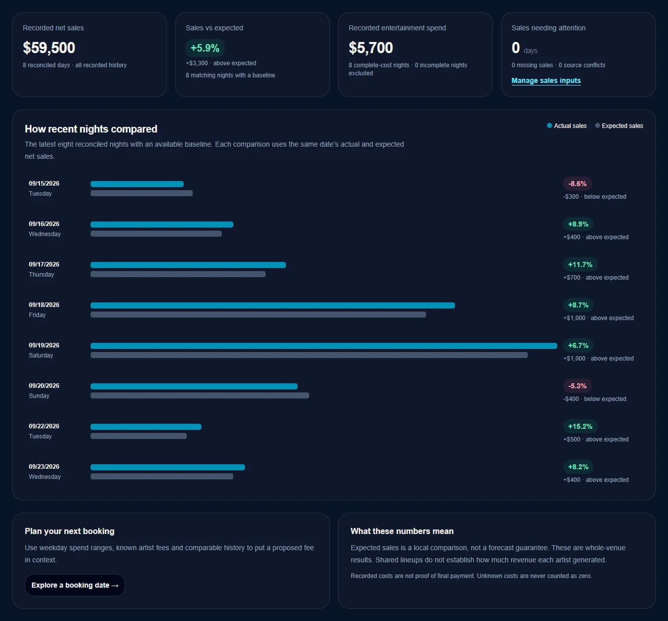668x621 pixels.
Task: Click the 09/18/2026 date label
Action: point(44,305)
